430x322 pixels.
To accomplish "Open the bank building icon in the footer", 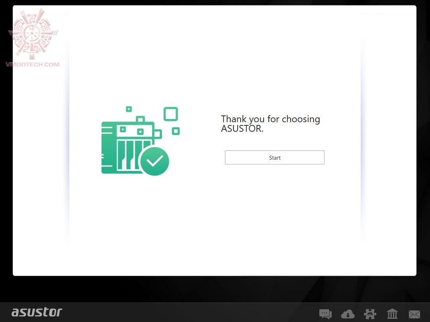I will (x=392, y=314).
